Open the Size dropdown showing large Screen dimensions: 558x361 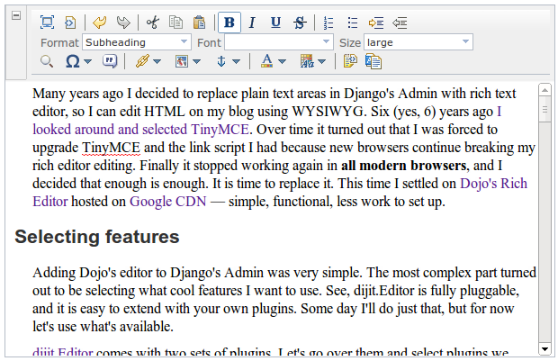418,42
